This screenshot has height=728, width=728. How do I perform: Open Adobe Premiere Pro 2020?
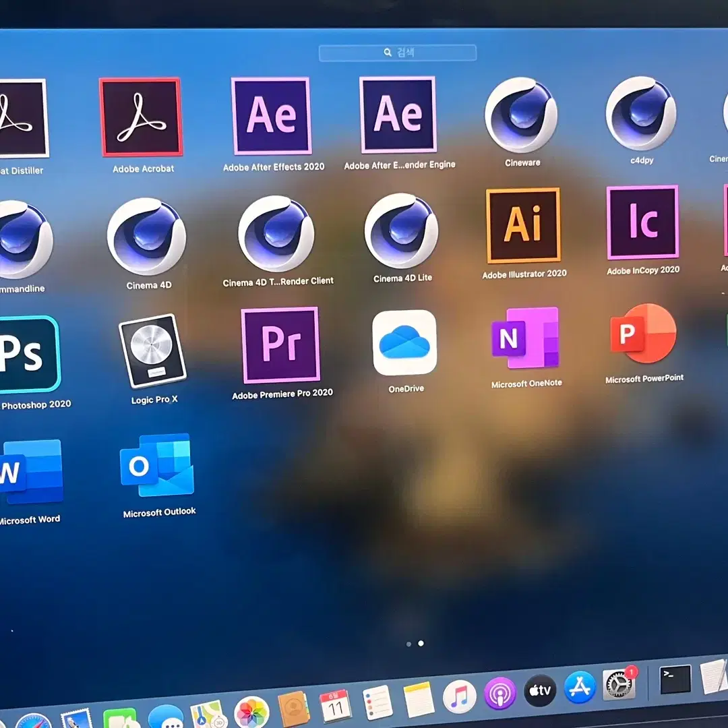[280, 345]
